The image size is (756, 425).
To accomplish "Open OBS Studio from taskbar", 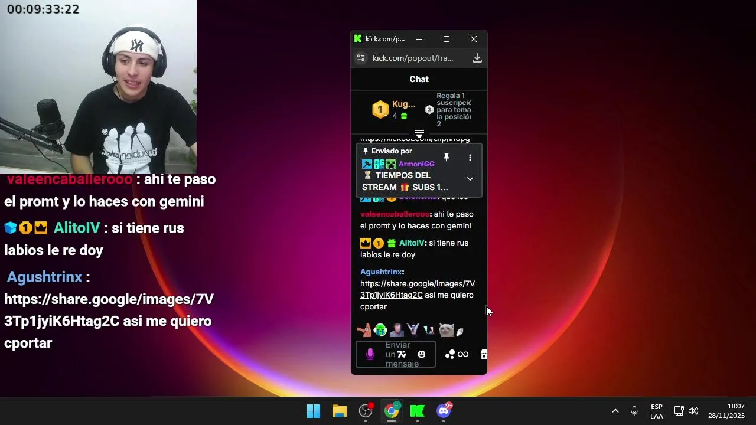I will 366,411.
